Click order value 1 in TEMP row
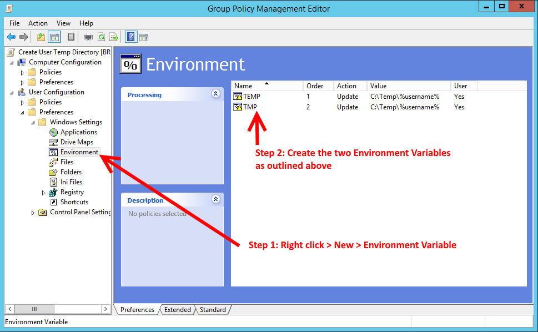 pos(308,97)
